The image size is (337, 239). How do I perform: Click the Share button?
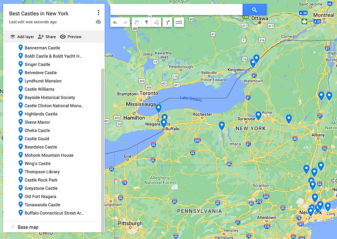tap(47, 37)
